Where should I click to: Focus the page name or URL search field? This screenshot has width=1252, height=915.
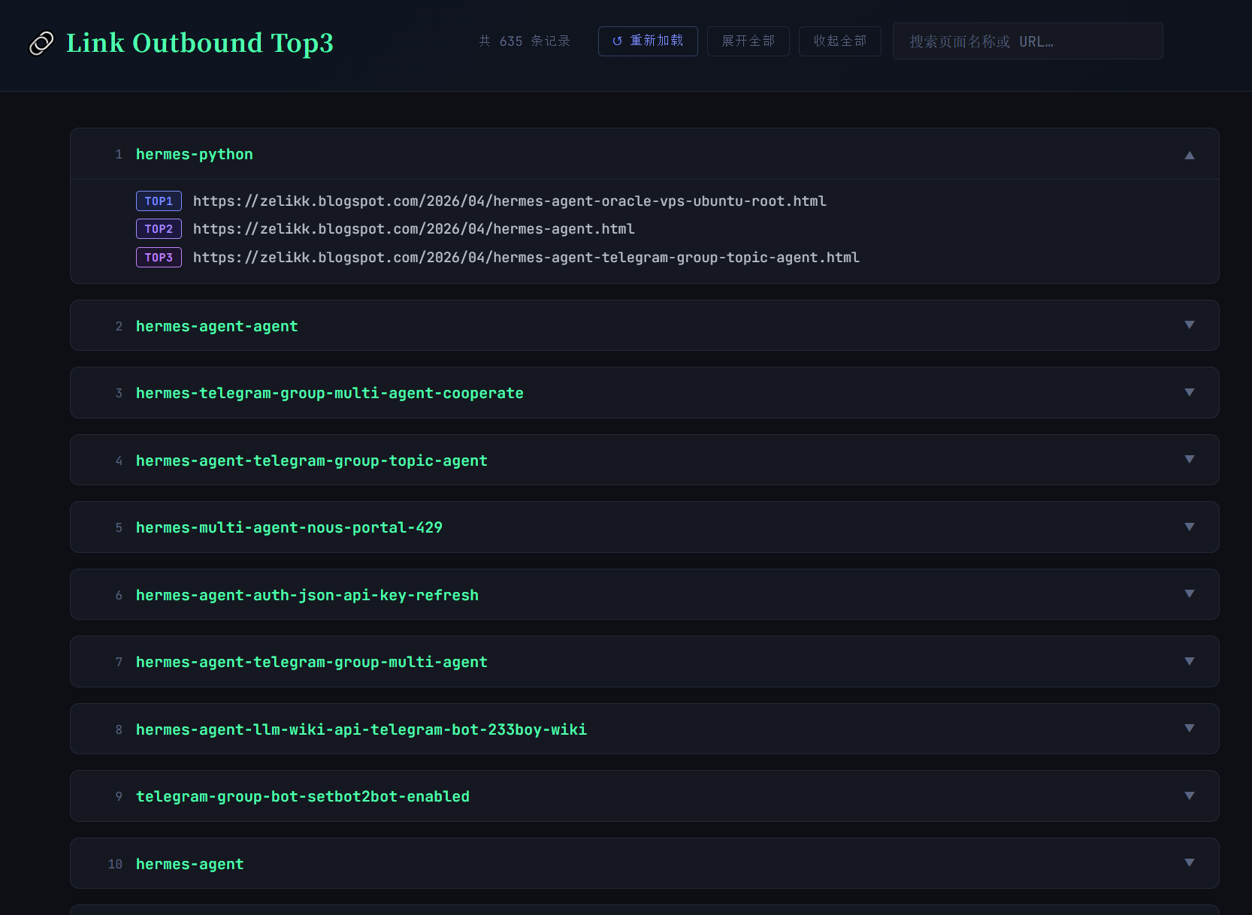click(x=1027, y=41)
